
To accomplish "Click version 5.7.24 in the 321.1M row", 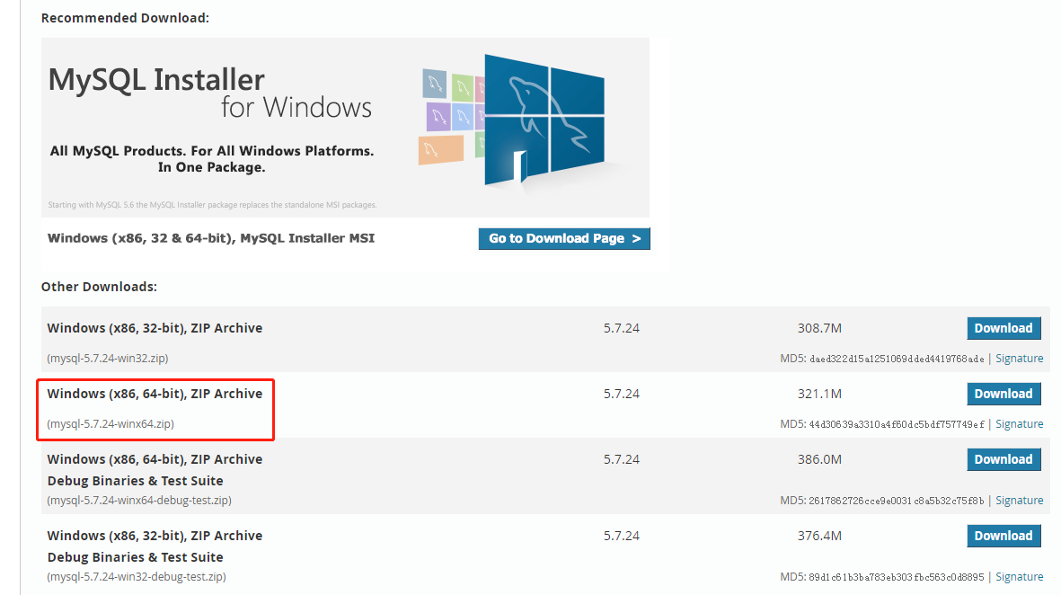I will click(x=621, y=394).
